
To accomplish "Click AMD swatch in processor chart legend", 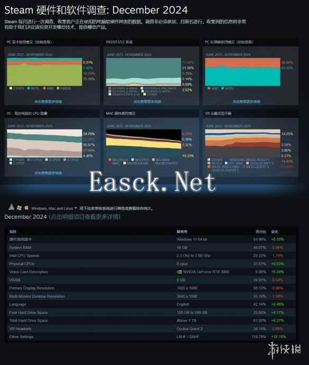I will pos(209,88).
